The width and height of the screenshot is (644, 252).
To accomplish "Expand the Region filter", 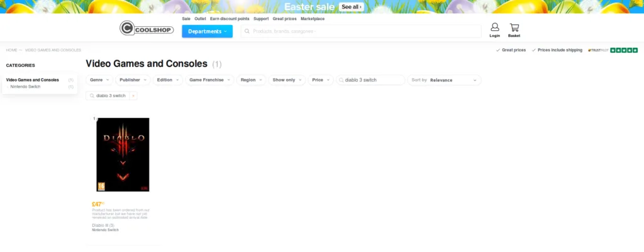I will [x=251, y=80].
